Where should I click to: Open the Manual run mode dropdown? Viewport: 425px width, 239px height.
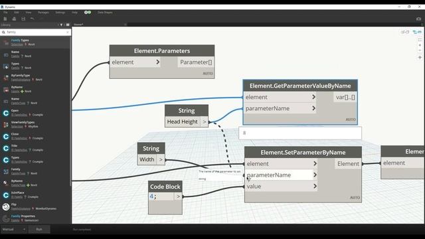point(13,229)
